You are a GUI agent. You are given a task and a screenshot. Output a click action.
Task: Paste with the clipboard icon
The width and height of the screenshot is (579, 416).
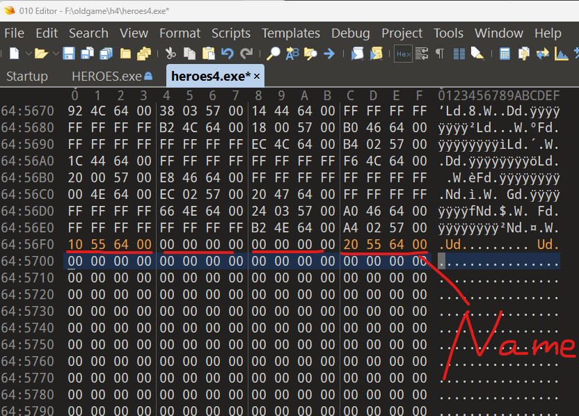coord(209,54)
